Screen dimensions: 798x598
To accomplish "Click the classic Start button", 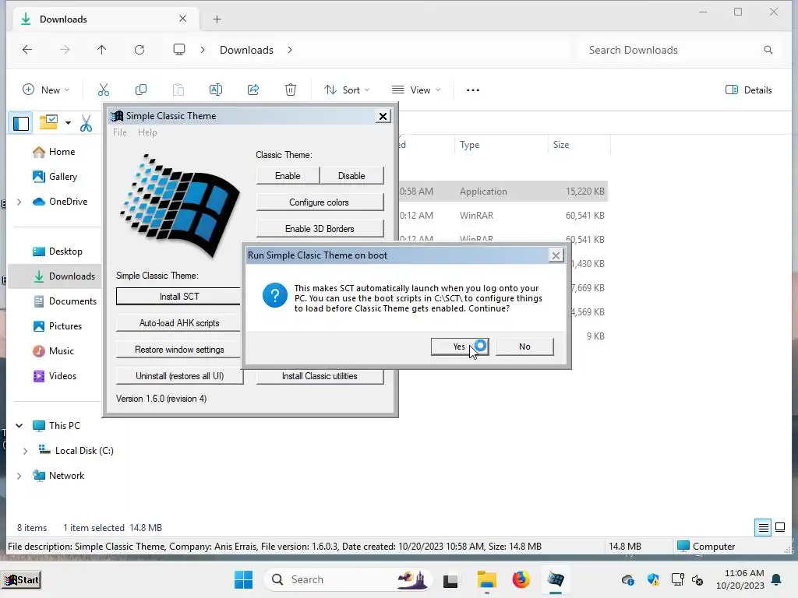I will click(x=21, y=579).
